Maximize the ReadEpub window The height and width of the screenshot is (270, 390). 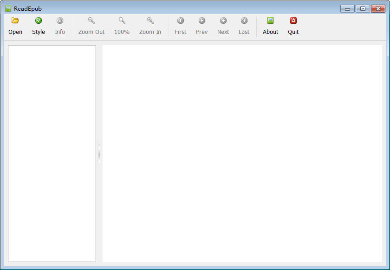point(363,9)
